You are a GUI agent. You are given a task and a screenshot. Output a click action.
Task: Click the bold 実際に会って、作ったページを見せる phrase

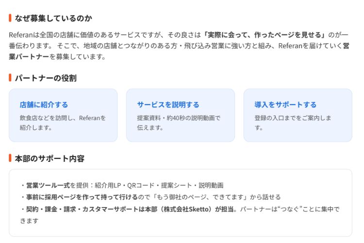pyautogui.click(x=264, y=35)
